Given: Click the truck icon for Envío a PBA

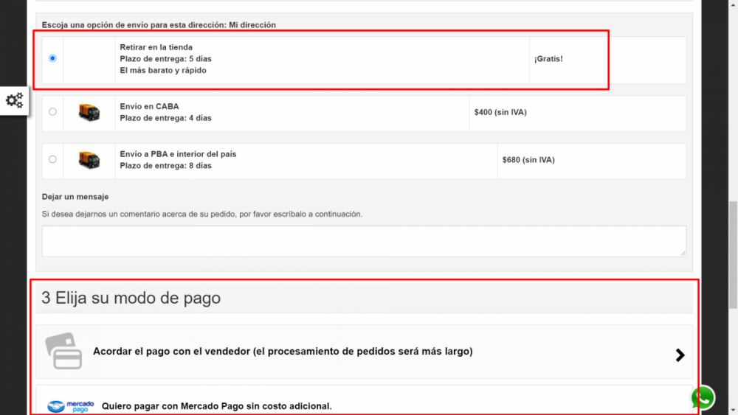Looking at the screenshot, I should [89, 160].
